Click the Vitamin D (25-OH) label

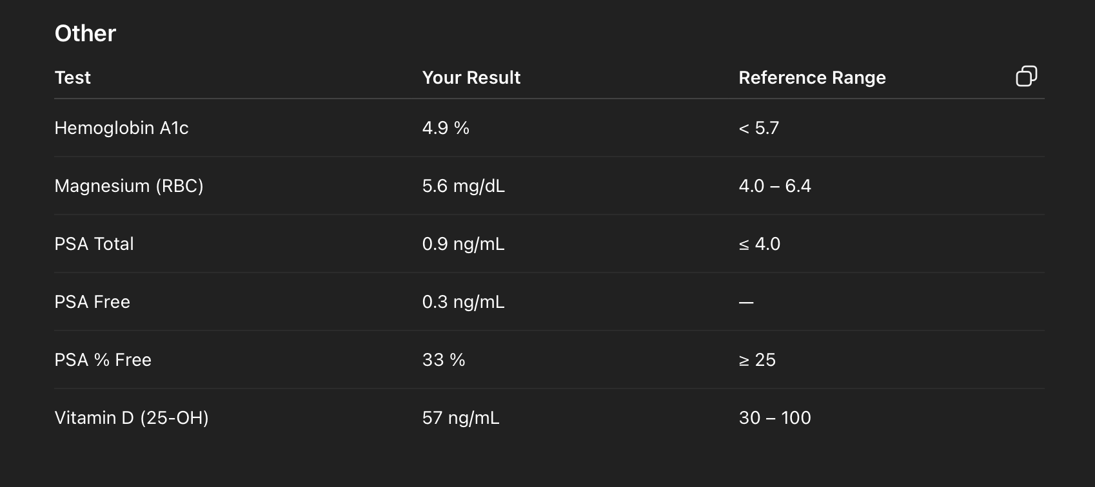pyautogui.click(x=132, y=418)
